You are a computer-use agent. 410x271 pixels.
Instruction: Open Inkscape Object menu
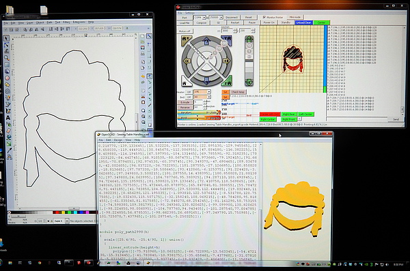(x=40, y=22)
